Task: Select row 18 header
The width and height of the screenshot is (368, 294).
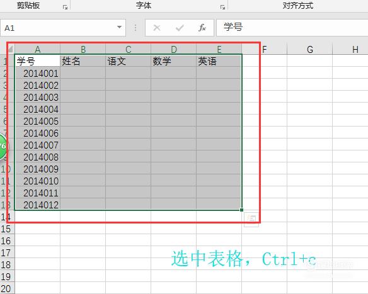Action: (7, 264)
